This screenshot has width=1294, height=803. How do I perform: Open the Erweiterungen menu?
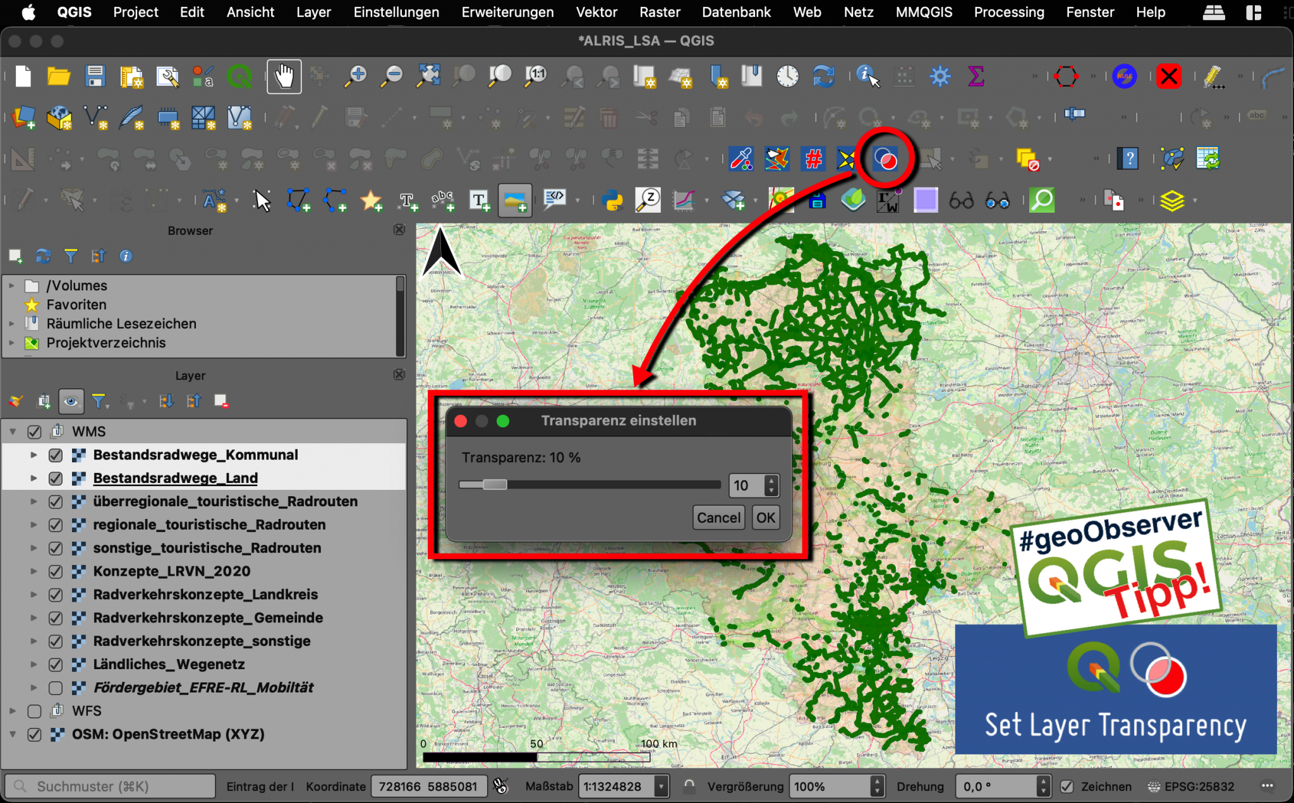507,12
